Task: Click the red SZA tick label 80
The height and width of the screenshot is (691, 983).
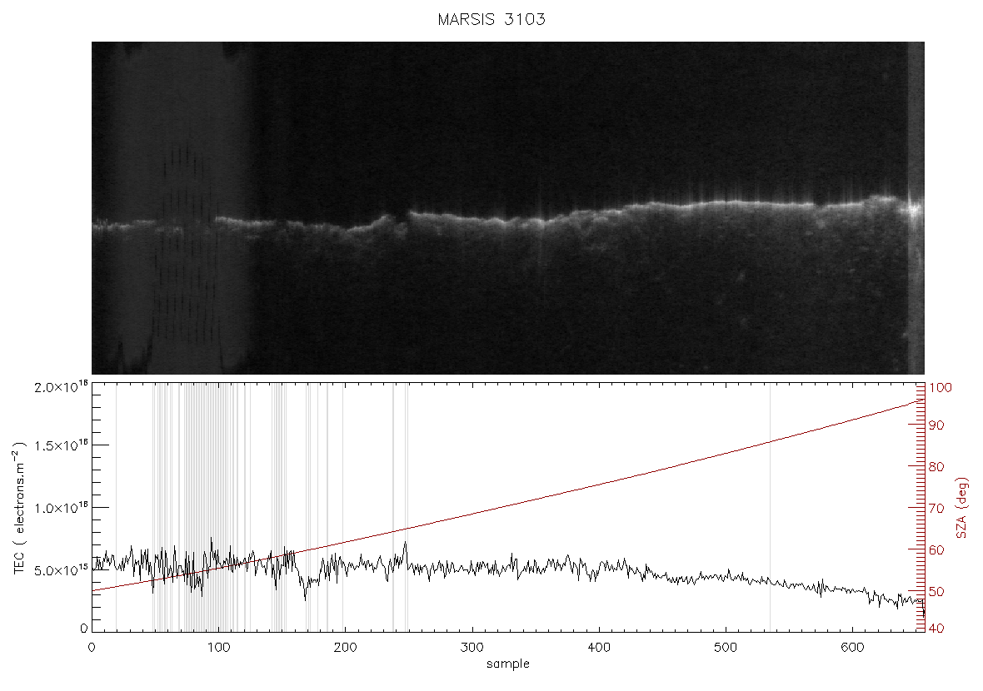Action: coord(936,467)
